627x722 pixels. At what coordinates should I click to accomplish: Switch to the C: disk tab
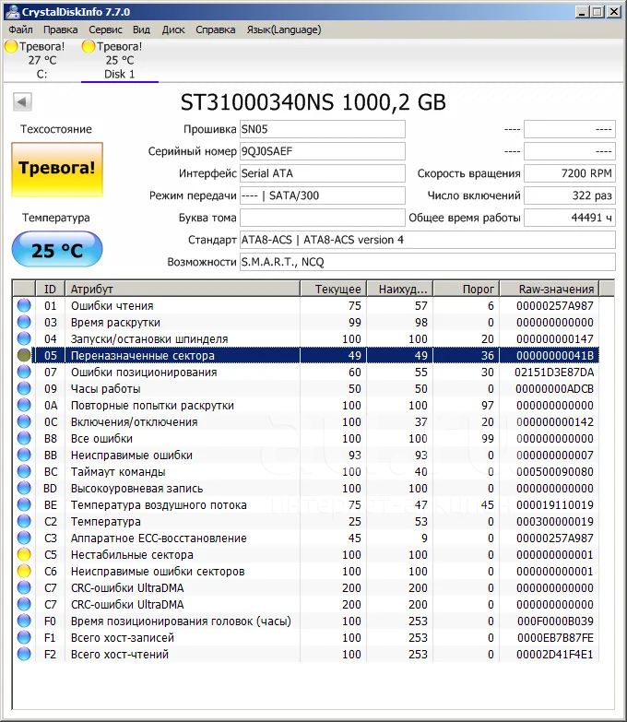[41, 60]
